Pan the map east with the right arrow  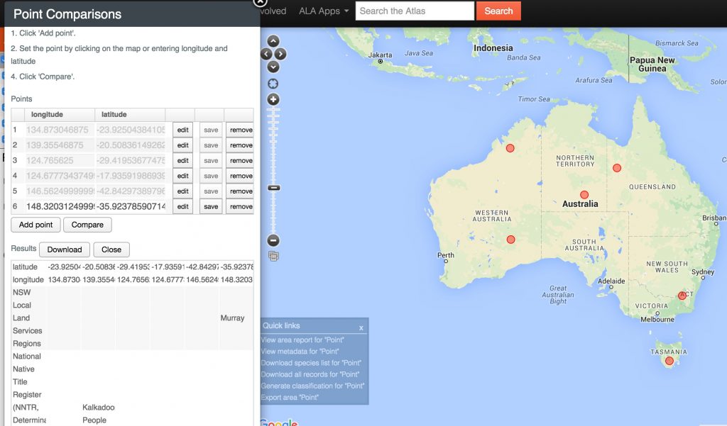click(x=280, y=53)
